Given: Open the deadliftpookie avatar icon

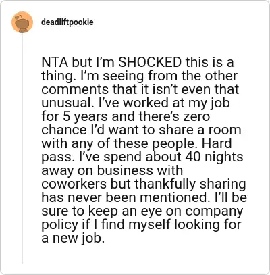Looking at the screenshot, I should [22, 22].
